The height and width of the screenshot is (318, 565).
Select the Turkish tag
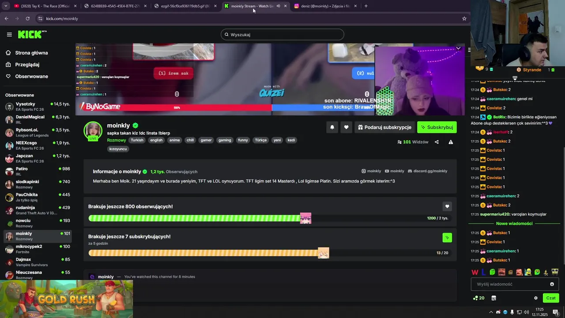tap(137, 140)
